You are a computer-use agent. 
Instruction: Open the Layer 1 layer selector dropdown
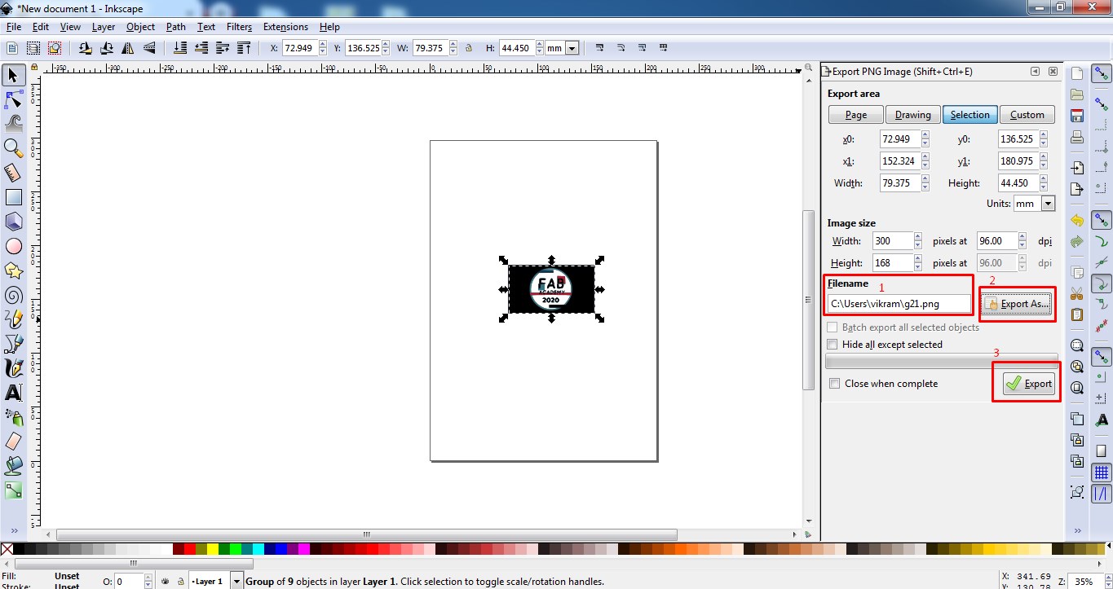[236, 582]
